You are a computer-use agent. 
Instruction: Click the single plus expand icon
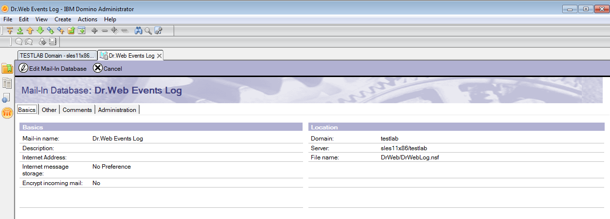pos(94,31)
